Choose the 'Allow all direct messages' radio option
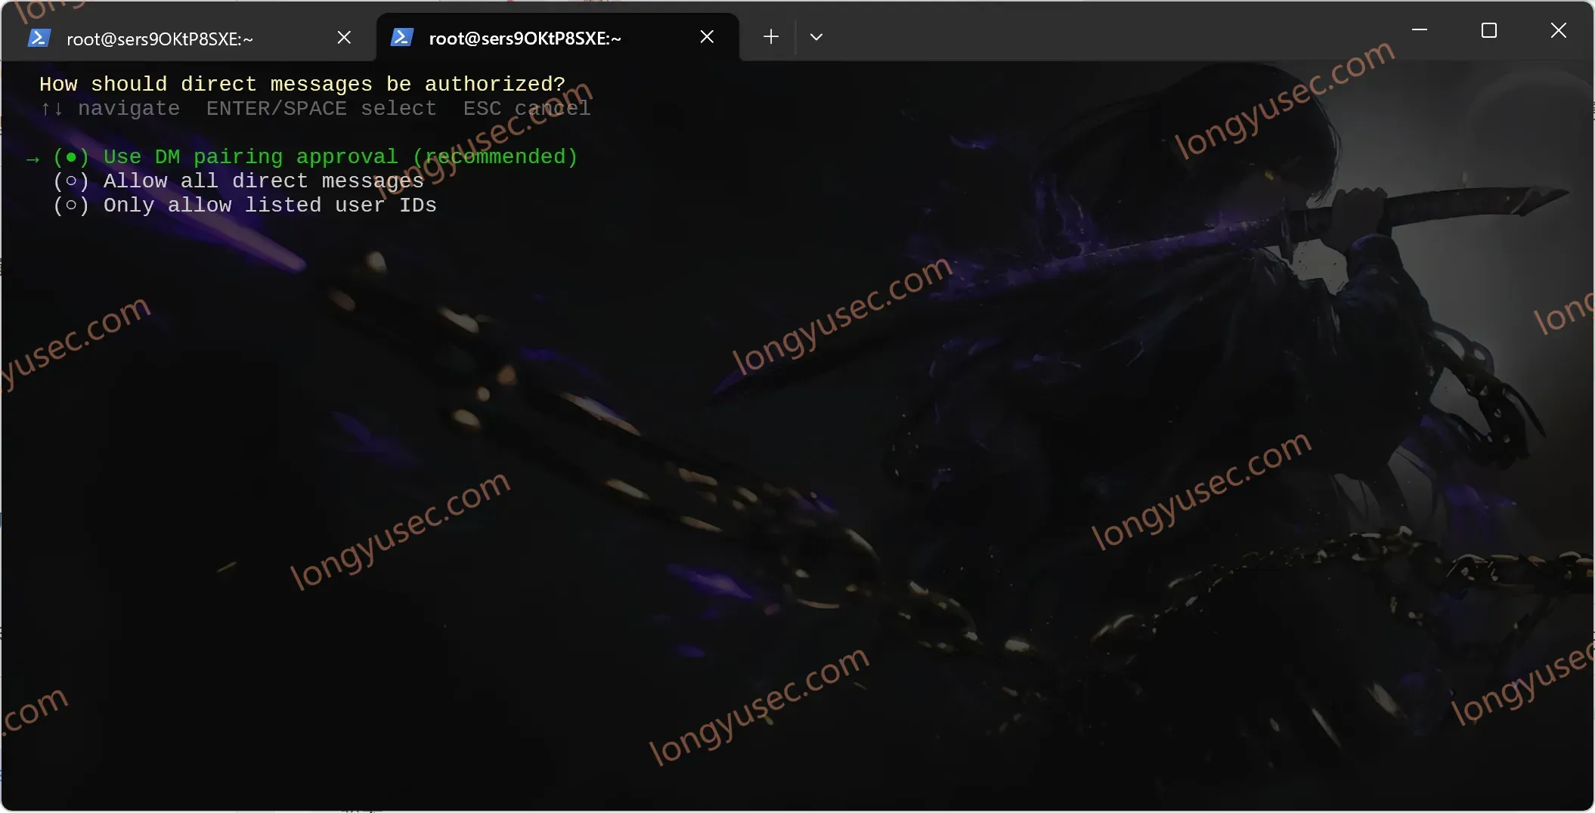Viewport: 1595px width, 813px height. coord(238,181)
